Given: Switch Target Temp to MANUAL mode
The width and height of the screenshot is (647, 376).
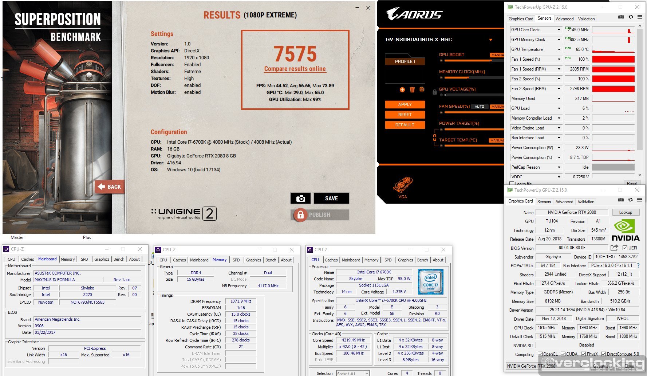Looking at the screenshot, I should [497, 140].
